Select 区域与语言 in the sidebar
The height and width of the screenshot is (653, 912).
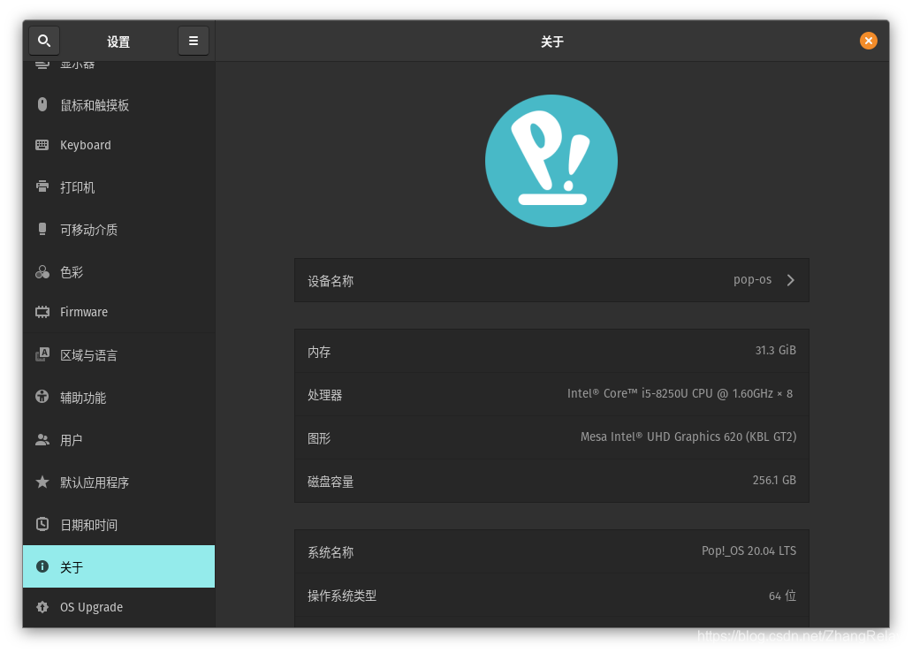click(x=118, y=354)
